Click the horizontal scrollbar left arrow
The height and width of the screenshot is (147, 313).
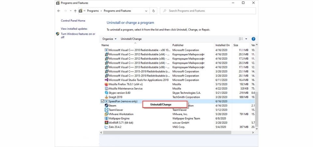[101, 133]
